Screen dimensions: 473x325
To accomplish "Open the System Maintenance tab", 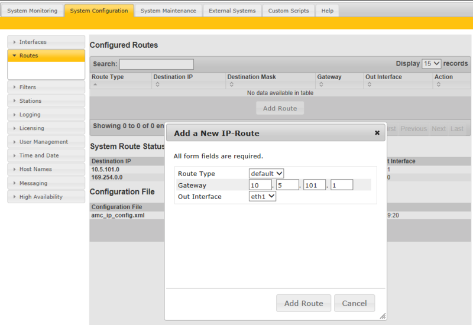I will pos(169,11).
